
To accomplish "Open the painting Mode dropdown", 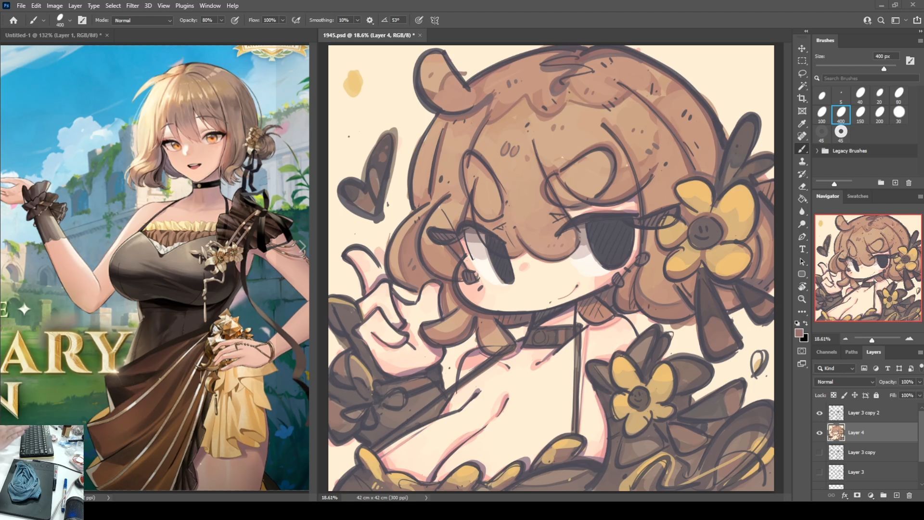I will click(142, 20).
